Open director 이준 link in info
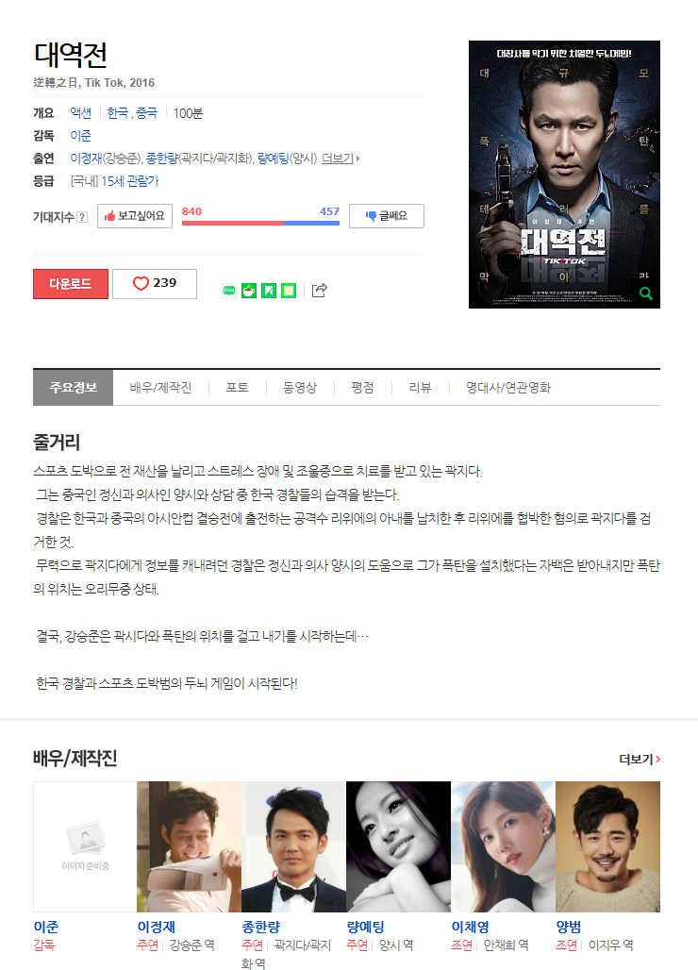This screenshot has height=970, width=698. click(x=80, y=136)
